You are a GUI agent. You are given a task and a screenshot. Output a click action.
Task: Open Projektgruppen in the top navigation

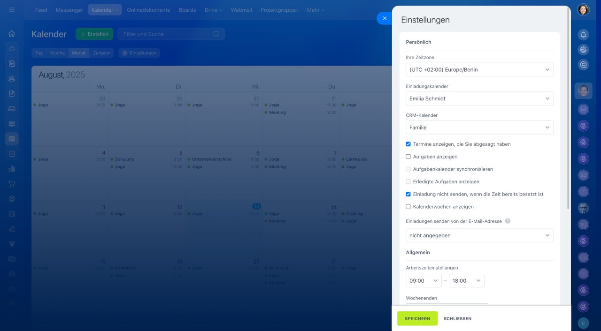279,10
